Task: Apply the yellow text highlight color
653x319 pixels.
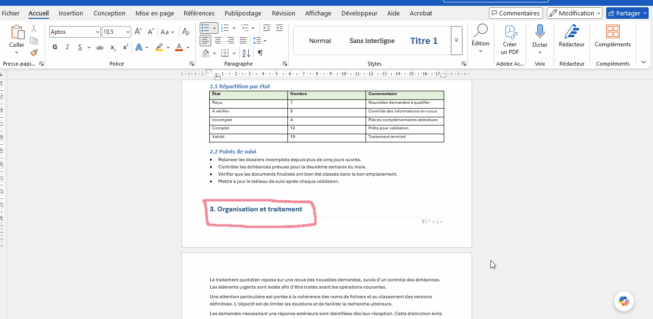Action: 159,47
